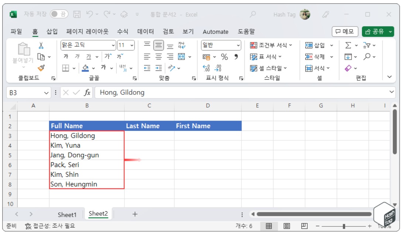401x233 pixels.
Task: Click the Copy icon in clipboard group
Action: [41, 57]
